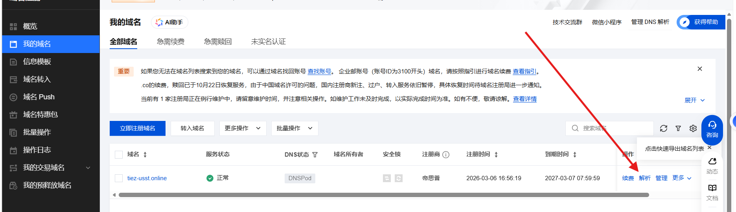Viewport: 736px width, 212px height.
Task: Click the 搜索域名 search field
Action: point(610,128)
